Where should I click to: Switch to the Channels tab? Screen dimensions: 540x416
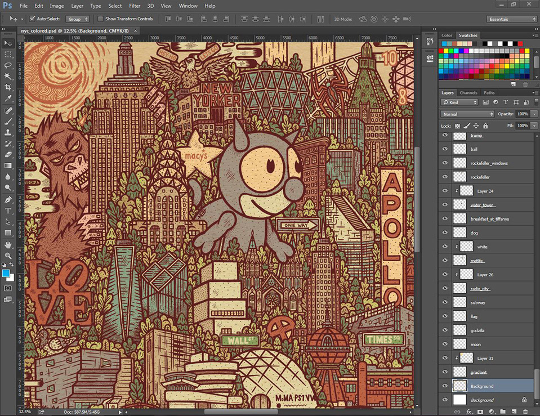coord(468,93)
